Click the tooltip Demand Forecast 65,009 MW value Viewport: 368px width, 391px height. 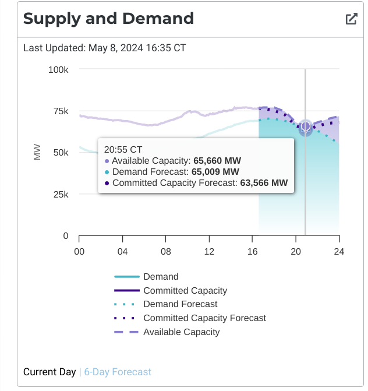coord(215,172)
